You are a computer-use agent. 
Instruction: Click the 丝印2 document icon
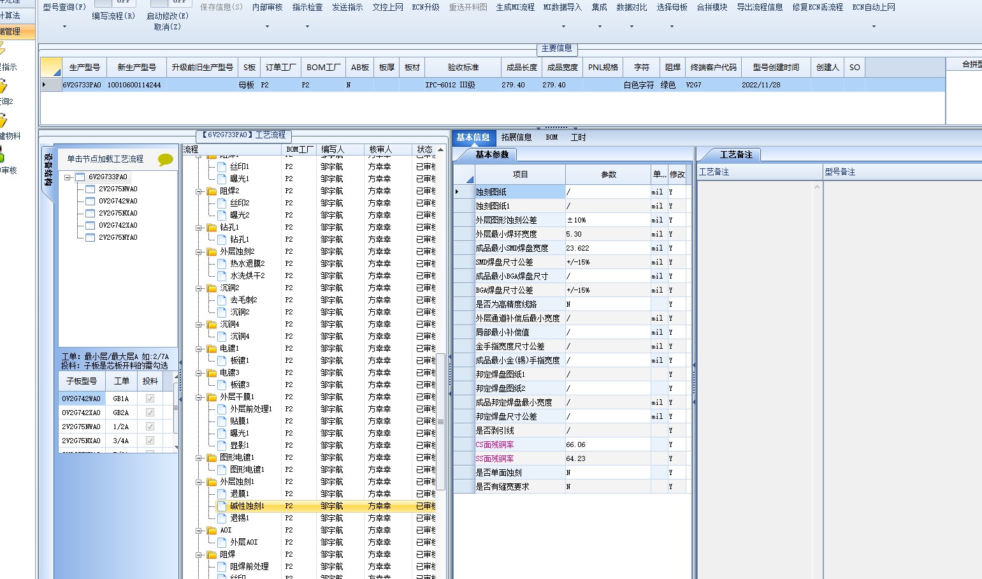click(x=222, y=203)
